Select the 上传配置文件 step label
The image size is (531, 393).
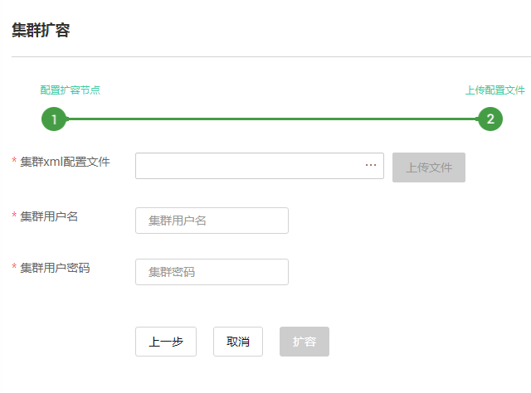click(x=494, y=90)
